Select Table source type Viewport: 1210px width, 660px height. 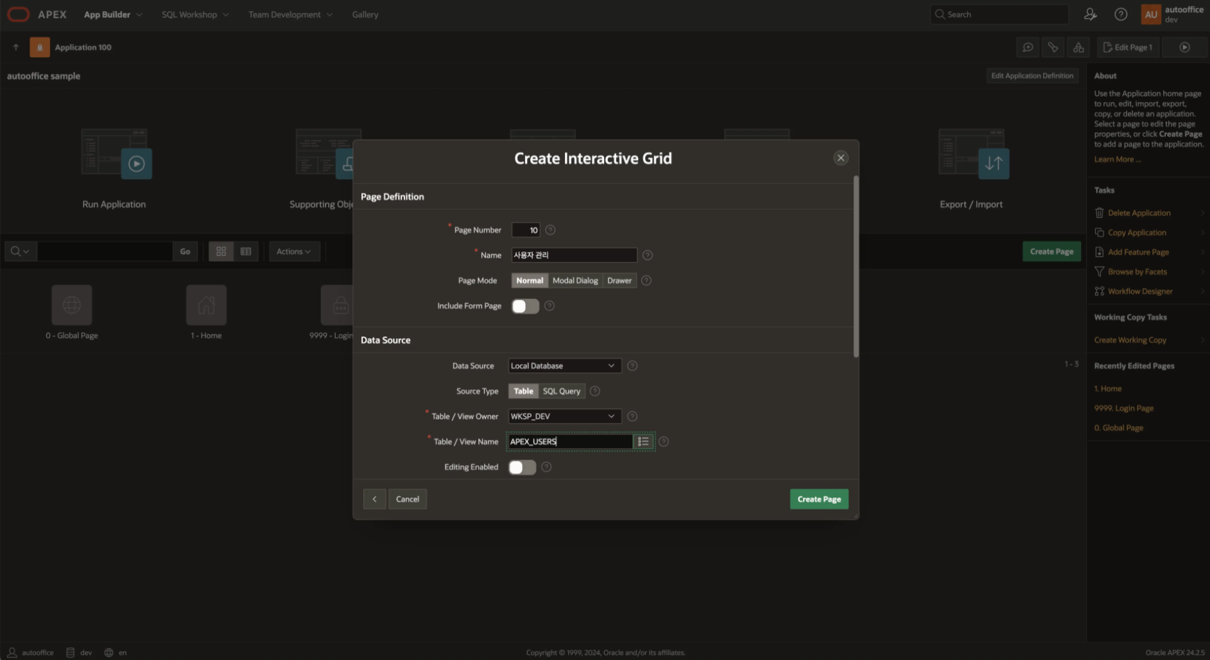pyautogui.click(x=523, y=391)
